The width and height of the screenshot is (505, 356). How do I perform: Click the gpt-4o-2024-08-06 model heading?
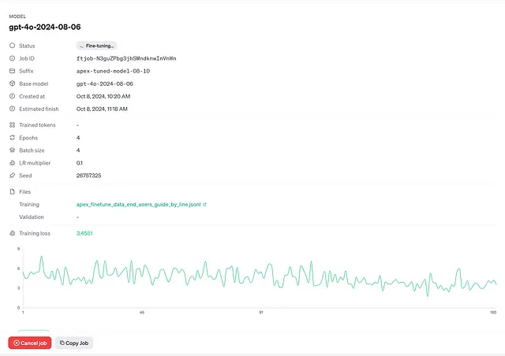pyautogui.click(x=45, y=27)
